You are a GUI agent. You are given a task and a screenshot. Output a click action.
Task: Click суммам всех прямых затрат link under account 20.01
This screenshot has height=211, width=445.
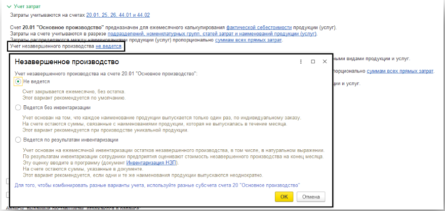point(249,40)
